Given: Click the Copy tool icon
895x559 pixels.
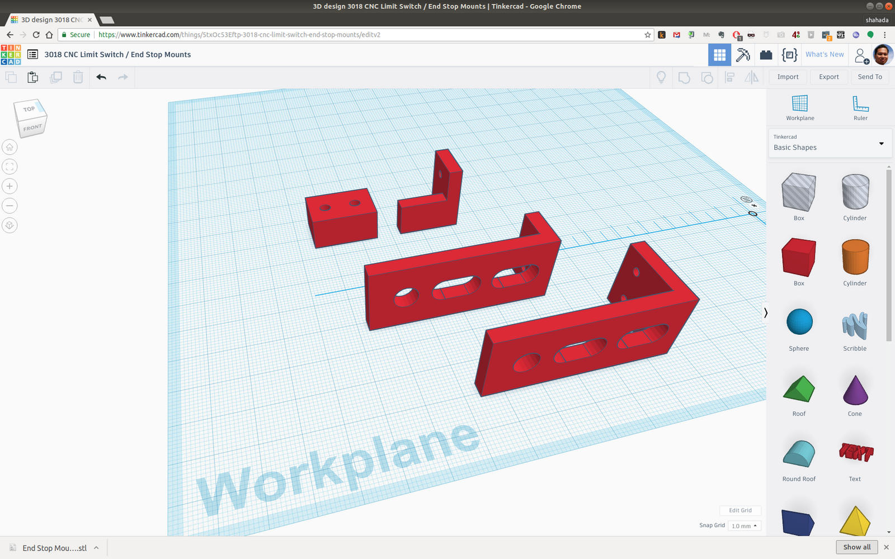Looking at the screenshot, I should (x=11, y=77).
